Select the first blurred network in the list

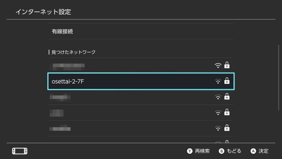pos(141,66)
